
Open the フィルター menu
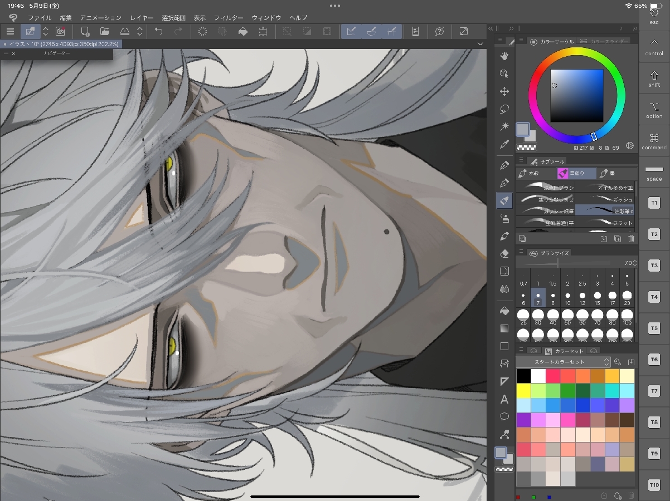pos(229,18)
